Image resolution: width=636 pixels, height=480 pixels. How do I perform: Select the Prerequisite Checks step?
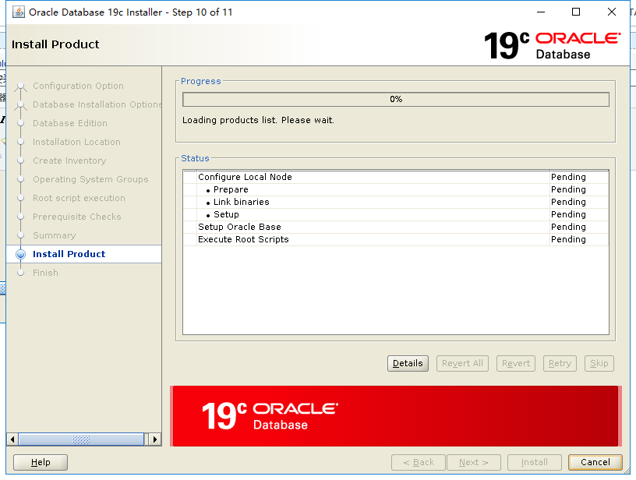point(76,217)
